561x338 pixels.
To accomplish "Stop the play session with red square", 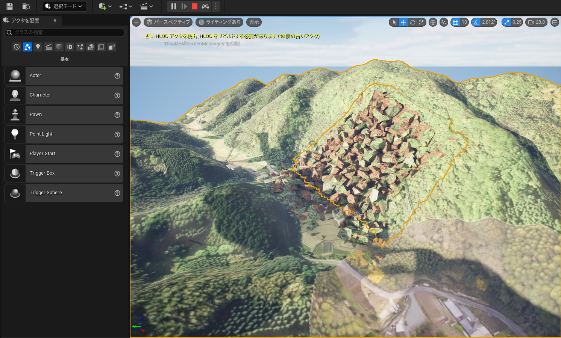I will pyautogui.click(x=194, y=6).
